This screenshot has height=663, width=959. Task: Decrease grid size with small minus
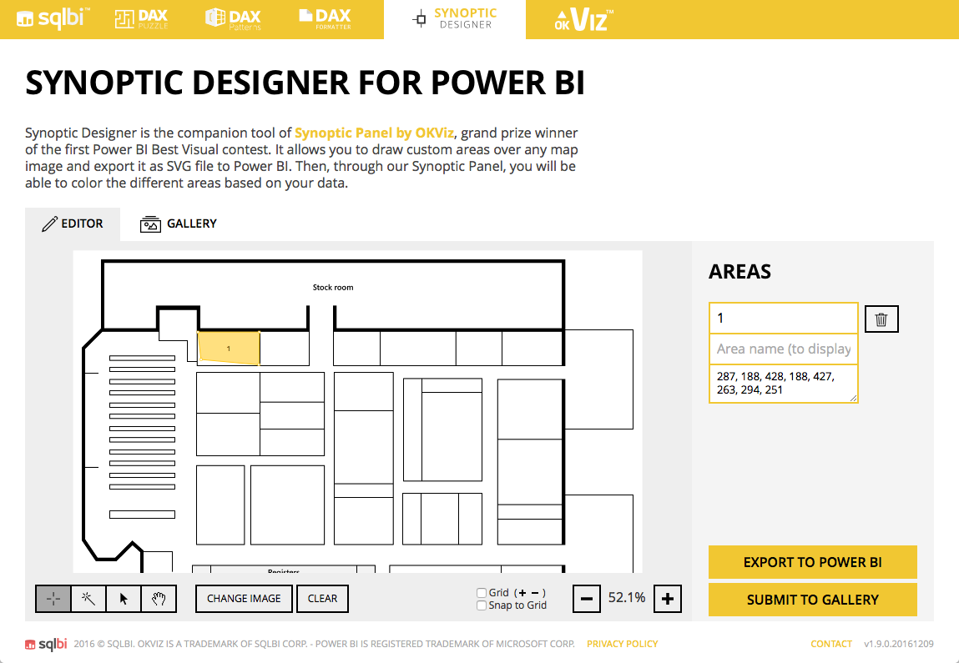point(535,593)
